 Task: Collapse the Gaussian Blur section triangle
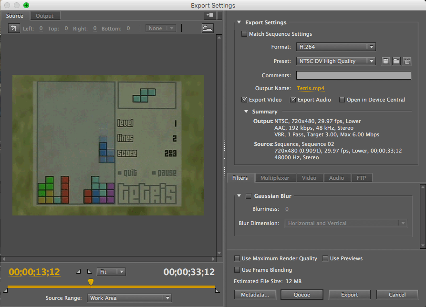pos(239,196)
